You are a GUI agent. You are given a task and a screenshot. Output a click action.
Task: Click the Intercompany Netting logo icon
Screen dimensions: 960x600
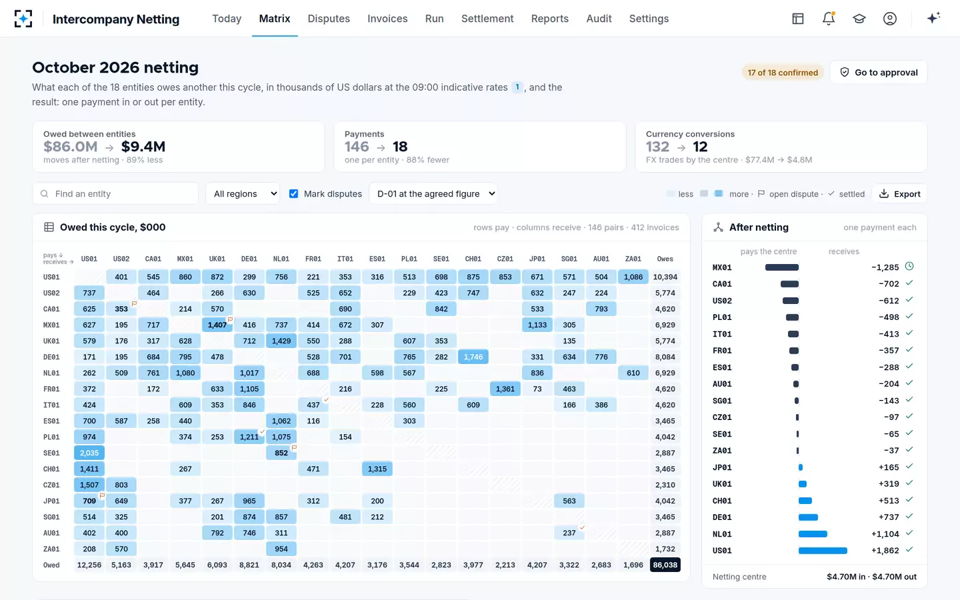pyautogui.click(x=23, y=19)
